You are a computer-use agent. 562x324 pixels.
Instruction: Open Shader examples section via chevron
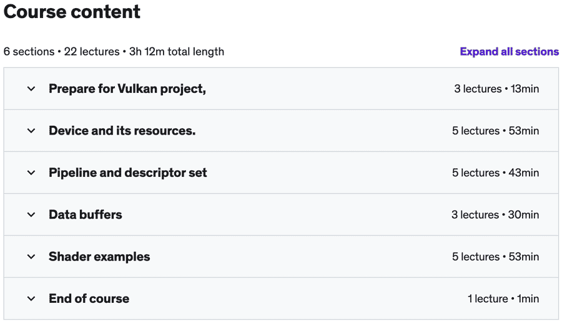(x=31, y=257)
